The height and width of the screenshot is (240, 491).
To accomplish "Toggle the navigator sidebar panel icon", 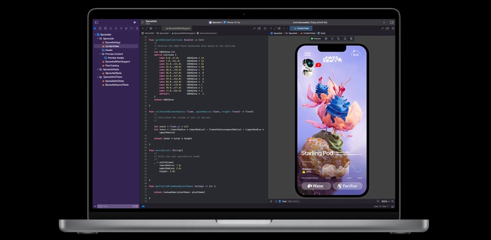I will [96, 22].
